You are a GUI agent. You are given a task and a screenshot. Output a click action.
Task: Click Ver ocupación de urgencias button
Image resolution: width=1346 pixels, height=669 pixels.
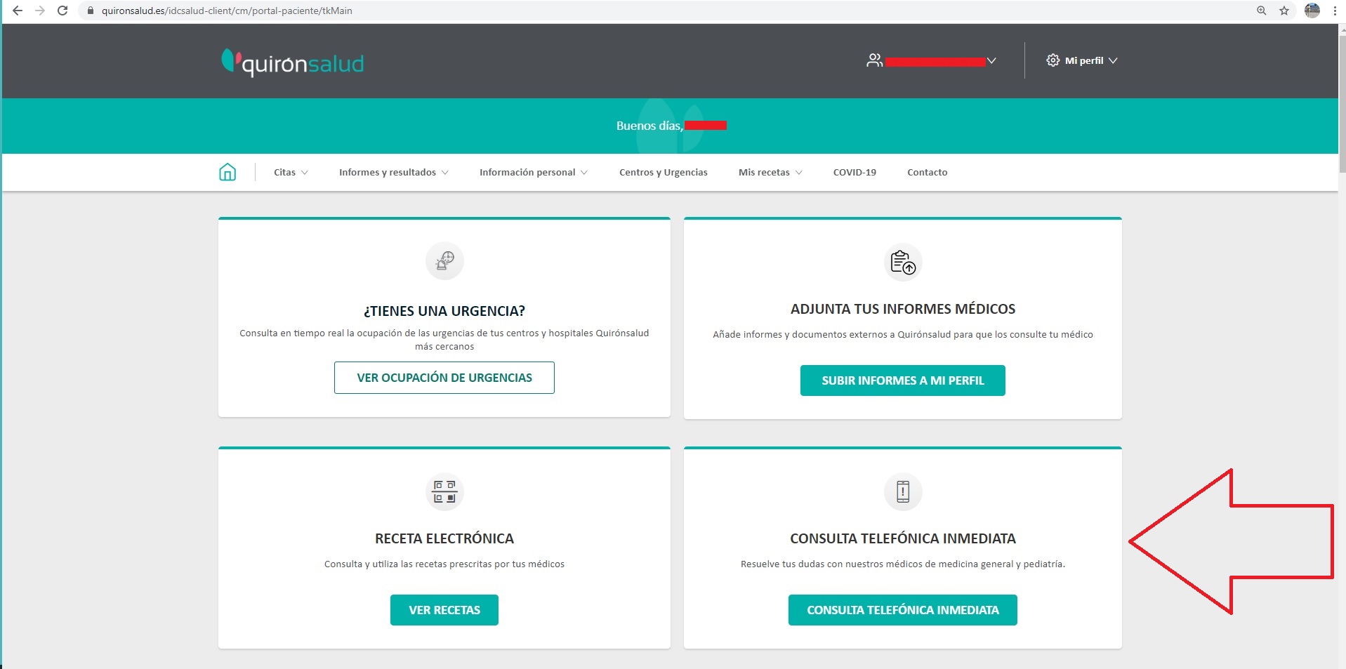[444, 378]
